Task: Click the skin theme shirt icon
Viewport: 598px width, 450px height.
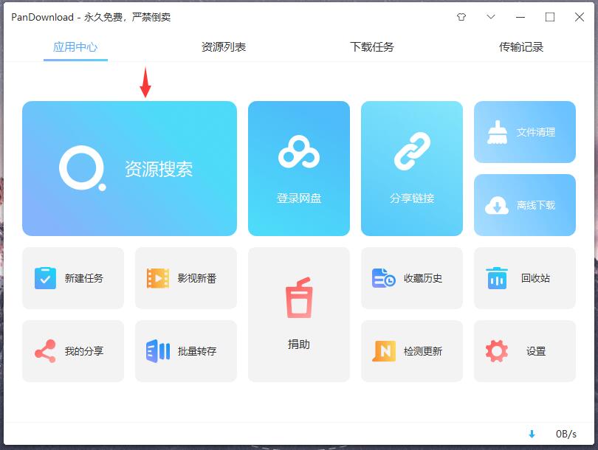Action: coord(462,17)
